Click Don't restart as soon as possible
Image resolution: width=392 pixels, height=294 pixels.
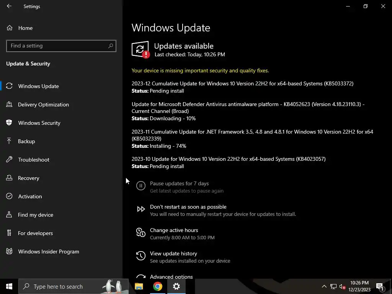(188, 207)
